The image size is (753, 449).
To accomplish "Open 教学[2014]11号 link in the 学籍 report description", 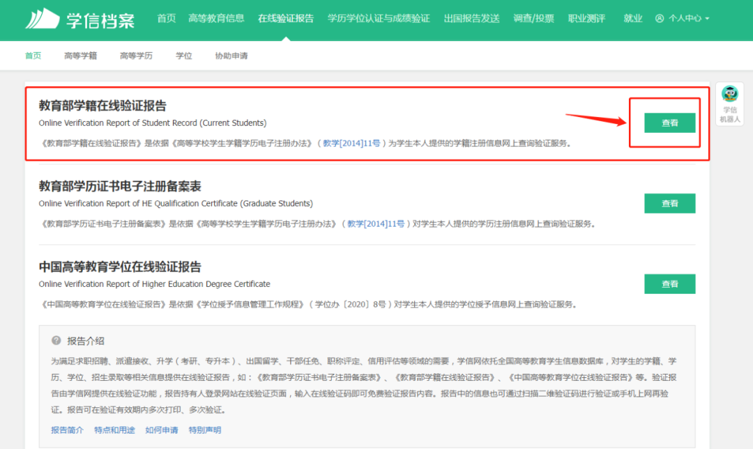I will pyautogui.click(x=351, y=143).
